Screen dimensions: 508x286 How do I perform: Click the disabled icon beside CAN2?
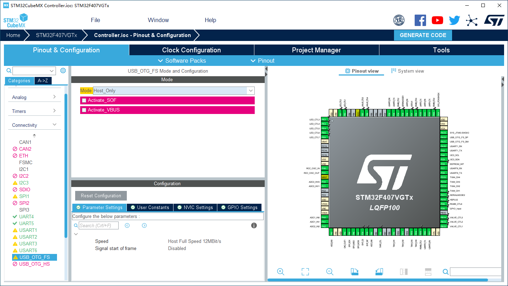coord(15,149)
